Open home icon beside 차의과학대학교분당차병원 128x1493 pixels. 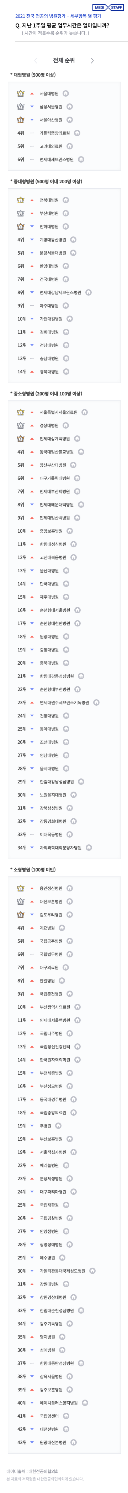(89, 847)
